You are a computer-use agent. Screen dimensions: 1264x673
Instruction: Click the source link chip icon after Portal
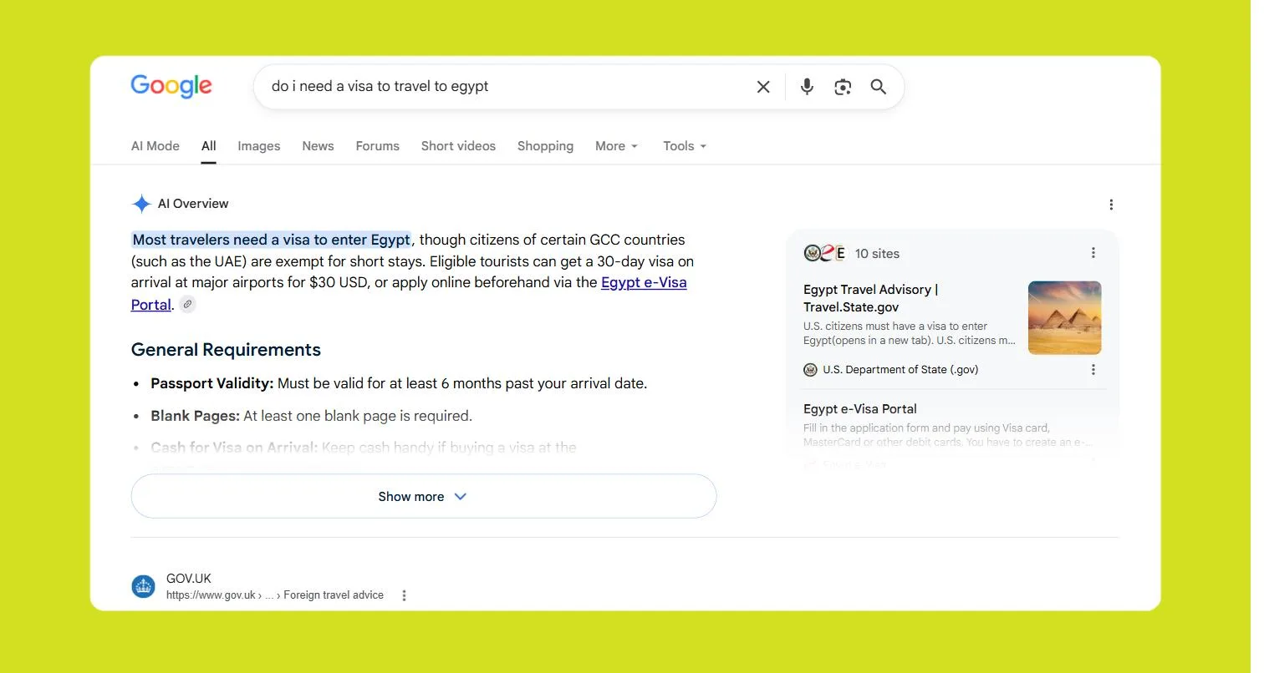188,305
